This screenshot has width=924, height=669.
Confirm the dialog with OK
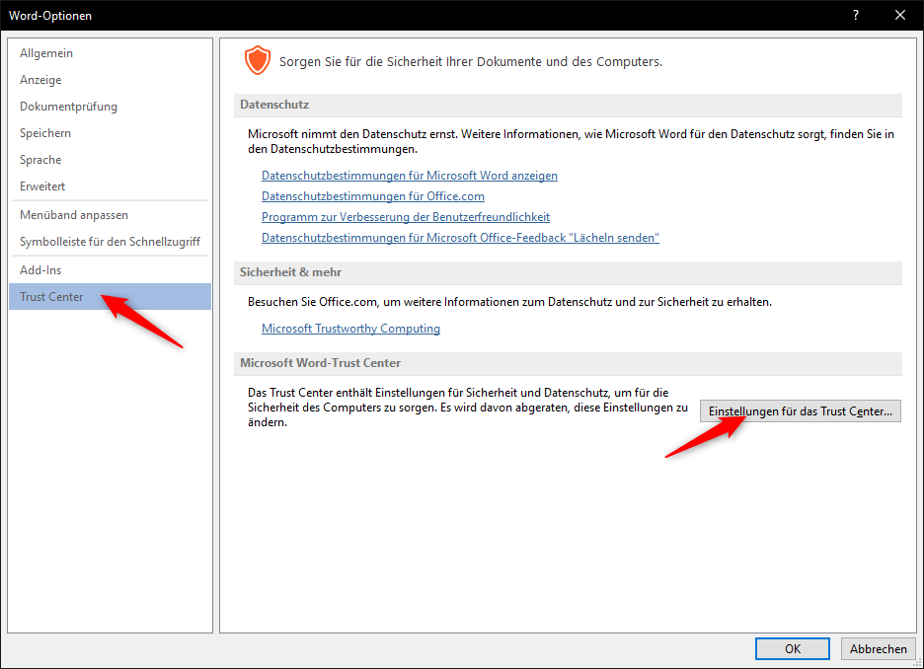[792, 648]
